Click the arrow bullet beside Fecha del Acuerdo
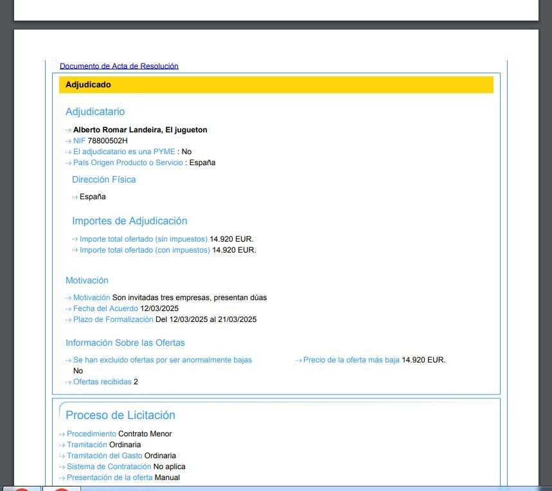This screenshot has height=491, width=552. [68, 309]
